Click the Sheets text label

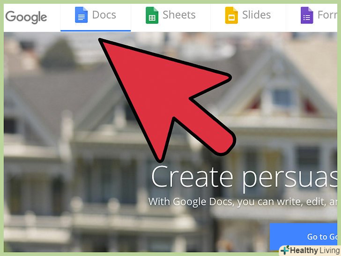click(x=179, y=15)
